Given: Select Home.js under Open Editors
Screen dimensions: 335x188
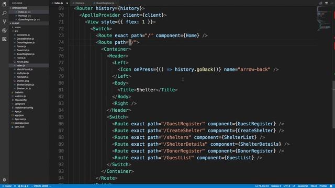Looking at the screenshot, I should point(23,16).
